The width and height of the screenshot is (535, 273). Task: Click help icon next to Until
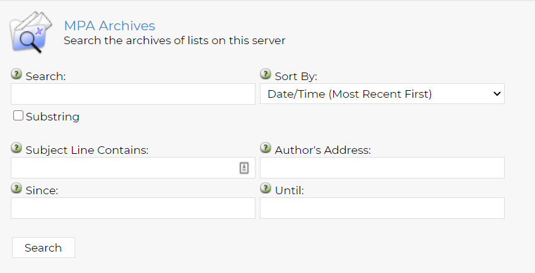[266, 189]
